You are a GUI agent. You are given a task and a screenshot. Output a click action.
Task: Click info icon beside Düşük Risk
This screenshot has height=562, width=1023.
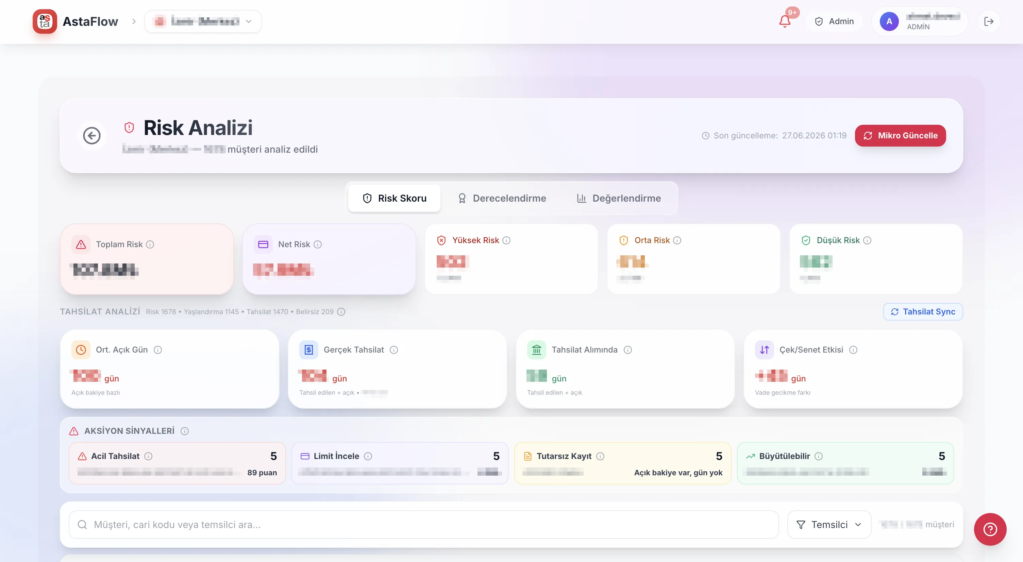point(867,240)
